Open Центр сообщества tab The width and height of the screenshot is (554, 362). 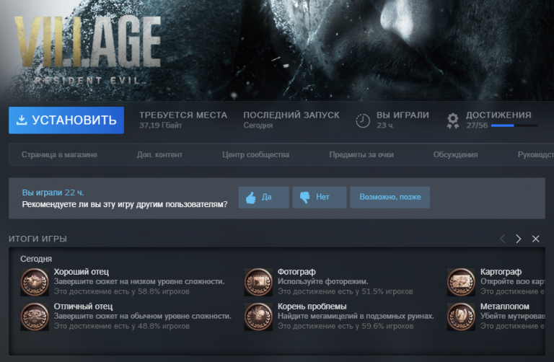(x=255, y=155)
